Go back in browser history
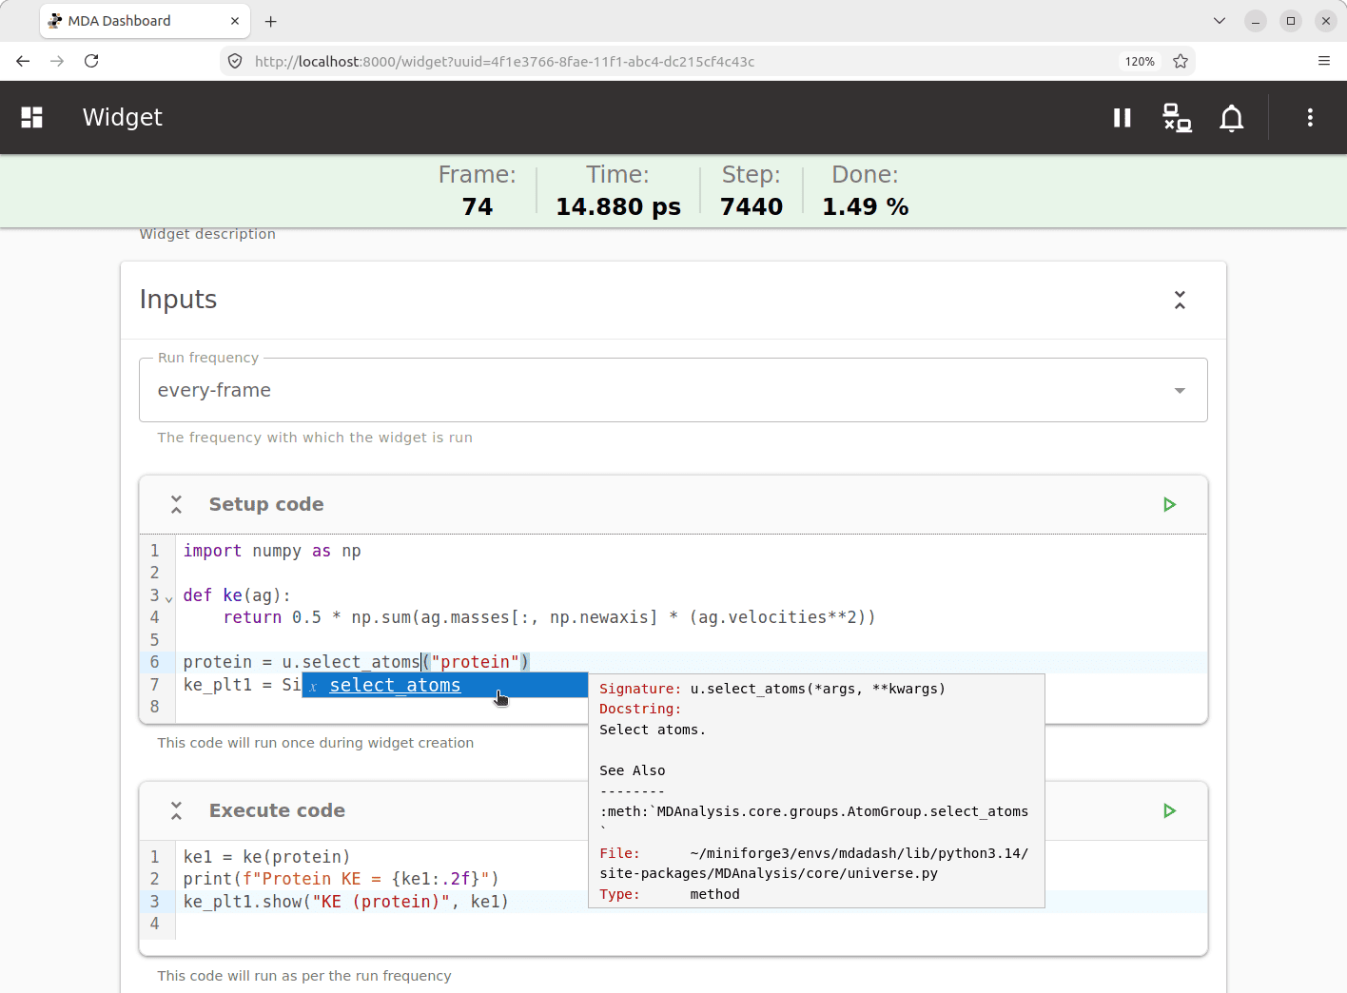 coord(23,61)
